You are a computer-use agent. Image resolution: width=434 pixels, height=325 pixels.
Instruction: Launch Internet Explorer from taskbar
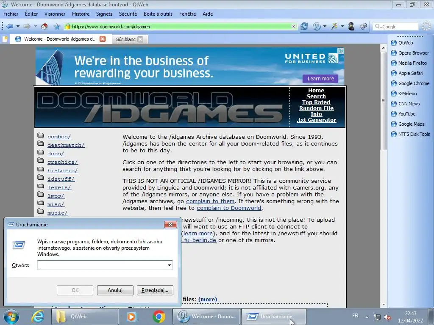[x=38, y=317]
